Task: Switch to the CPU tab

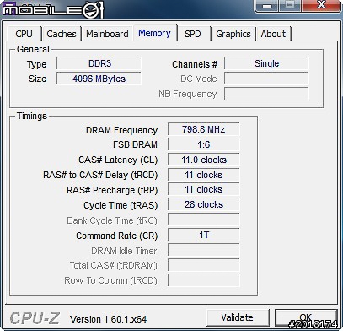Action: pyautogui.click(x=24, y=34)
